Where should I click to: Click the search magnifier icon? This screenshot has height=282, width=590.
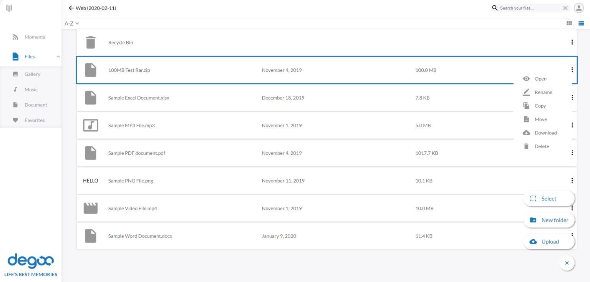(x=494, y=8)
